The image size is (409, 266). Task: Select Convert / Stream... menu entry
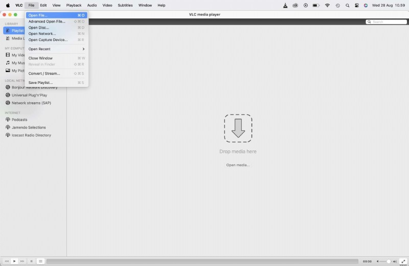44,74
